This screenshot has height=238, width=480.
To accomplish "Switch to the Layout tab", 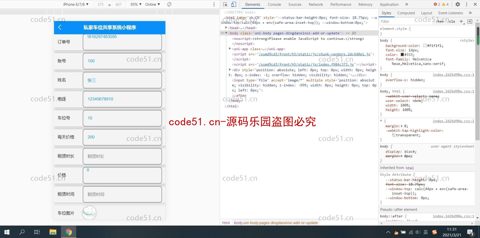I will click(426, 13).
